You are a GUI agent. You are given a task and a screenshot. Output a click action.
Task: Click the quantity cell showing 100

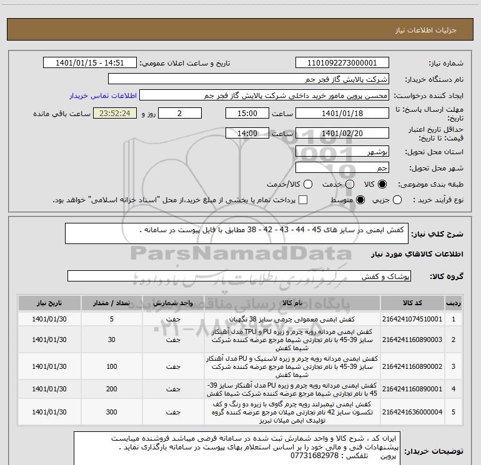(112, 366)
